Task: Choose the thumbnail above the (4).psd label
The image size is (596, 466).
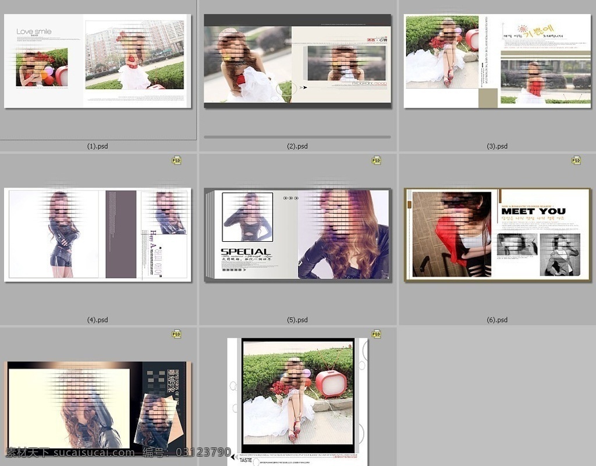Action: tap(98, 235)
